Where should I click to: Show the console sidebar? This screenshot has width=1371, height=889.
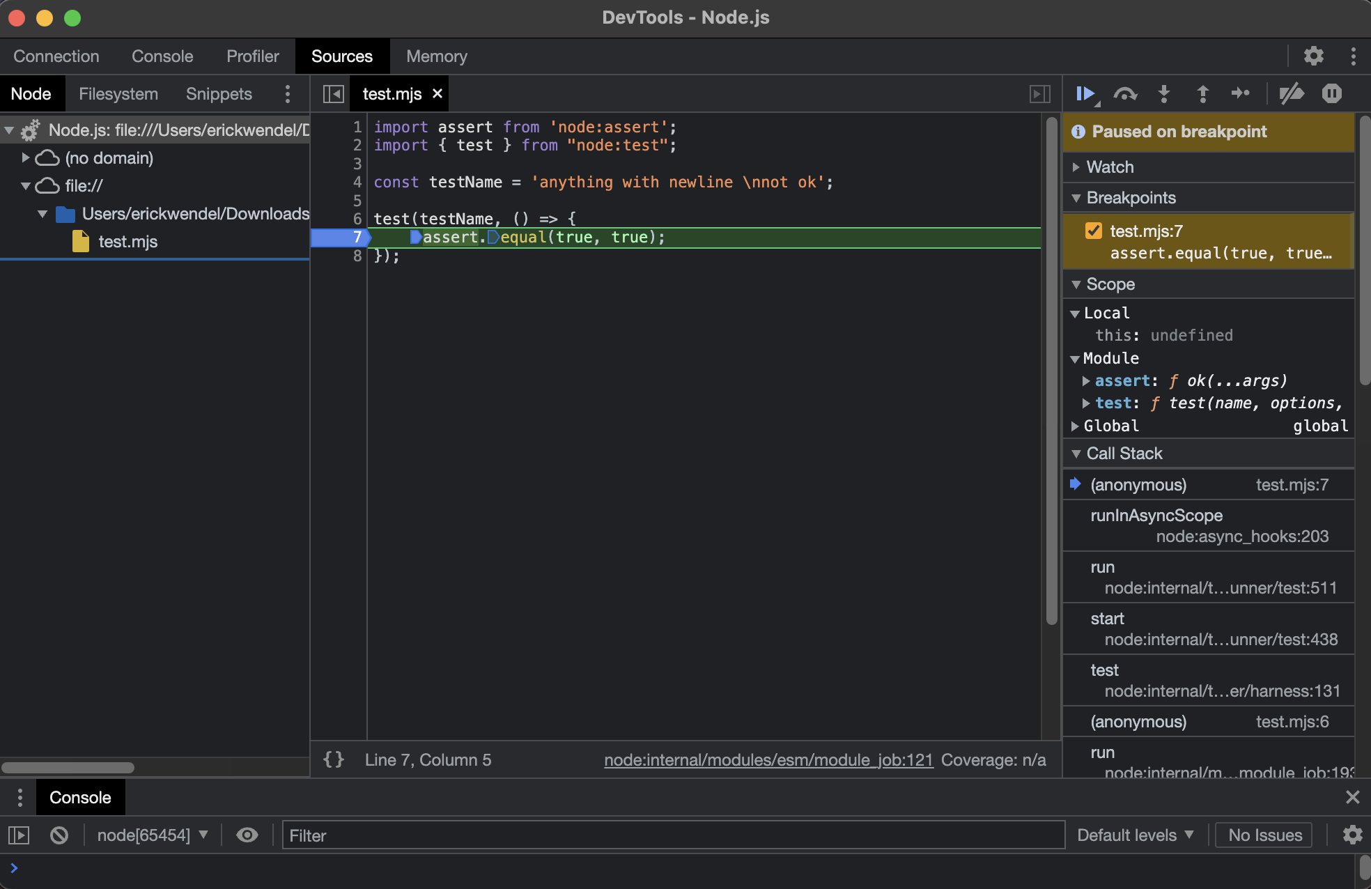tap(19, 835)
